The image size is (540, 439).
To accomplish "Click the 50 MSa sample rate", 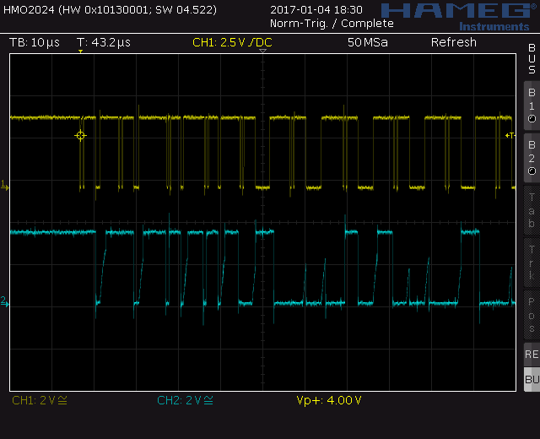I will click(x=368, y=42).
